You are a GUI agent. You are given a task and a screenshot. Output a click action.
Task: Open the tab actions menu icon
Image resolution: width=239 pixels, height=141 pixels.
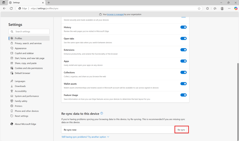pos(4,2)
